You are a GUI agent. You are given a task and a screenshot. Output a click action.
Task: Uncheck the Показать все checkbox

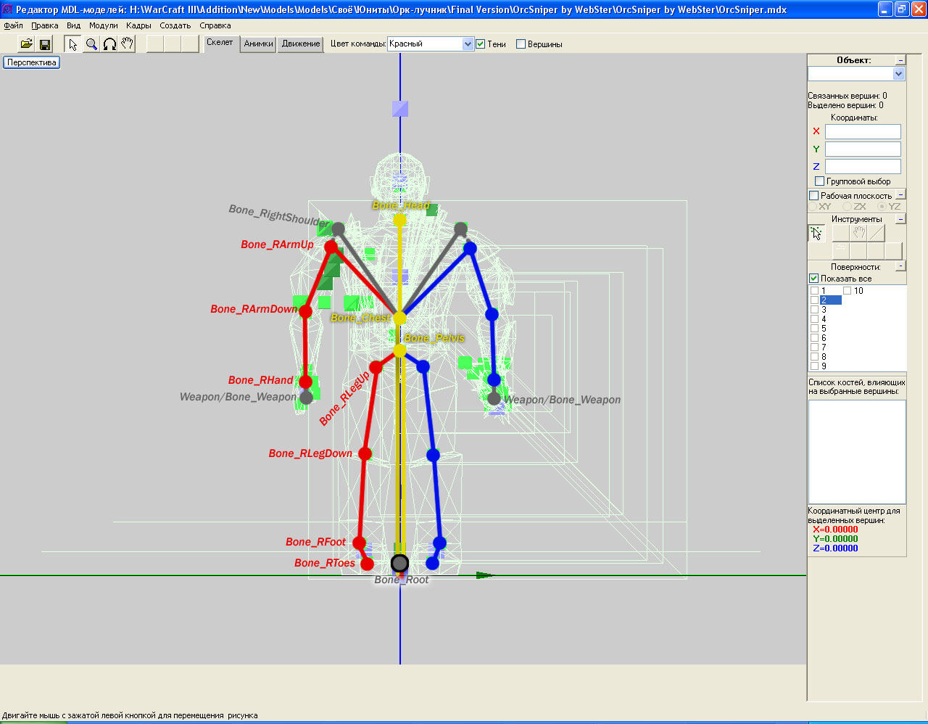coord(813,279)
